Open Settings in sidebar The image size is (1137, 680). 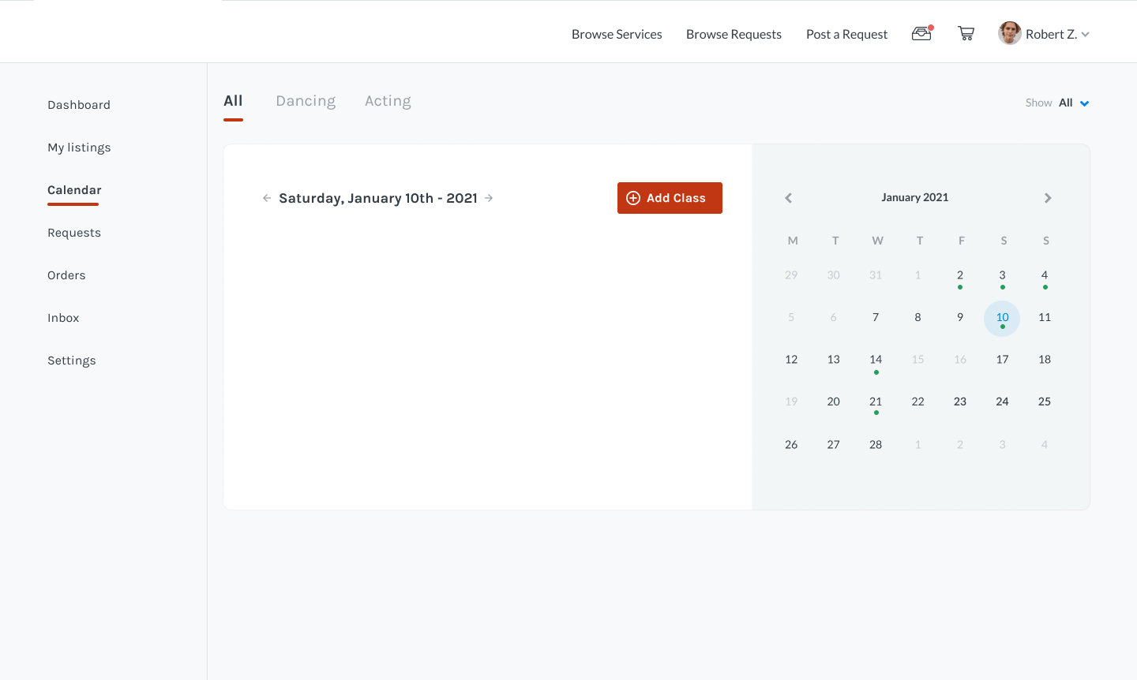coord(72,361)
